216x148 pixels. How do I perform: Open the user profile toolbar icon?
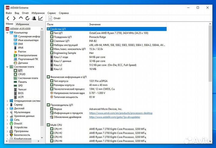[x=34, y=18]
